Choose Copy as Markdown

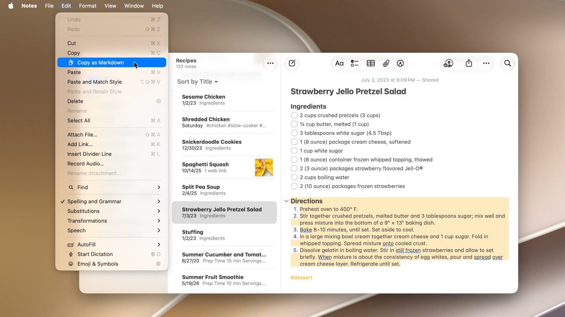112,63
